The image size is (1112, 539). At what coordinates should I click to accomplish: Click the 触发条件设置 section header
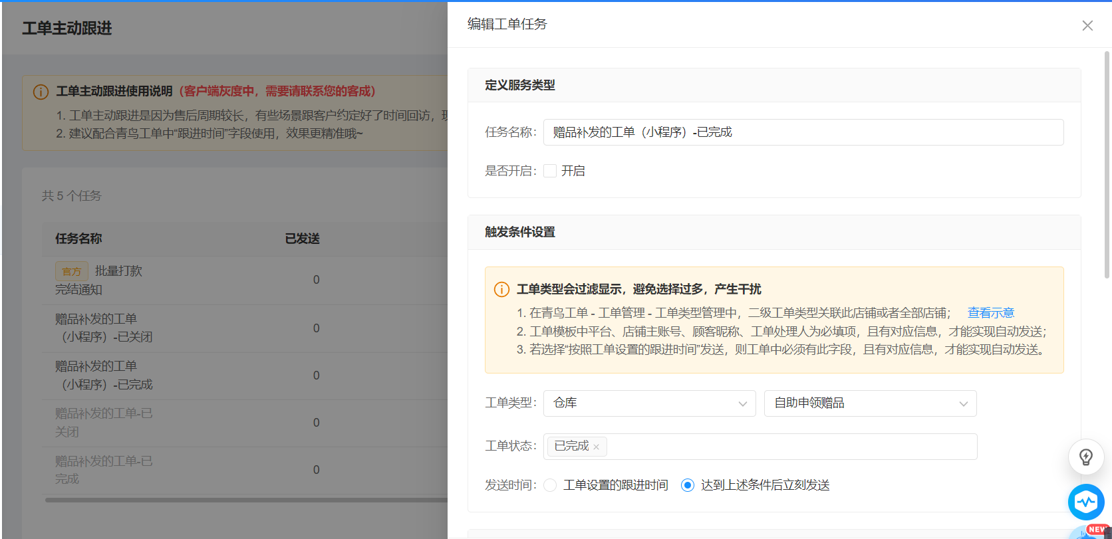pyautogui.click(x=774, y=232)
